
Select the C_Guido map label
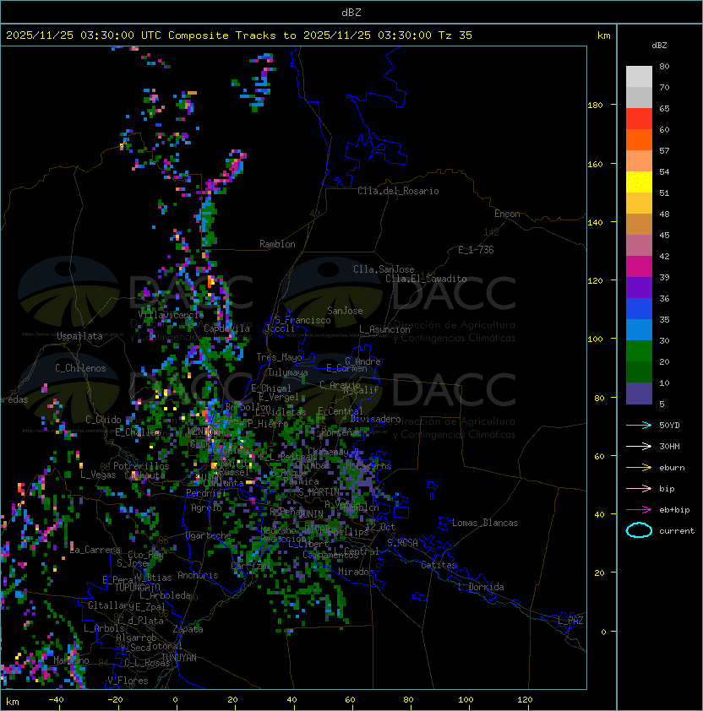click(x=103, y=420)
